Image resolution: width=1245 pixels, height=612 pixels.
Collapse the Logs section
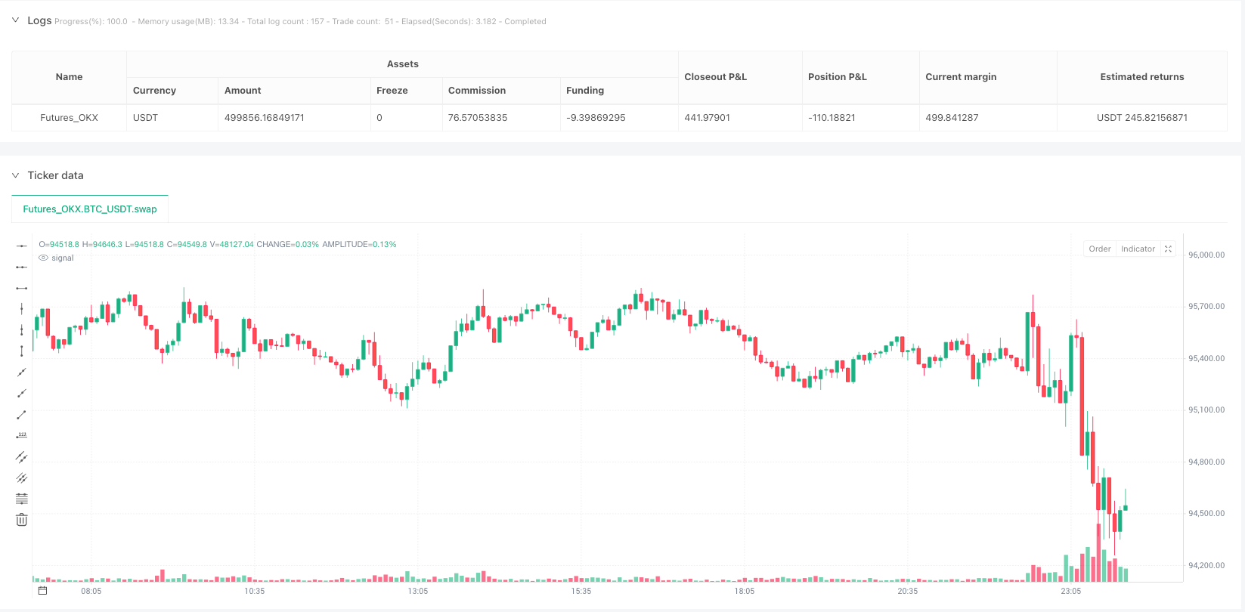click(x=15, y=20)
